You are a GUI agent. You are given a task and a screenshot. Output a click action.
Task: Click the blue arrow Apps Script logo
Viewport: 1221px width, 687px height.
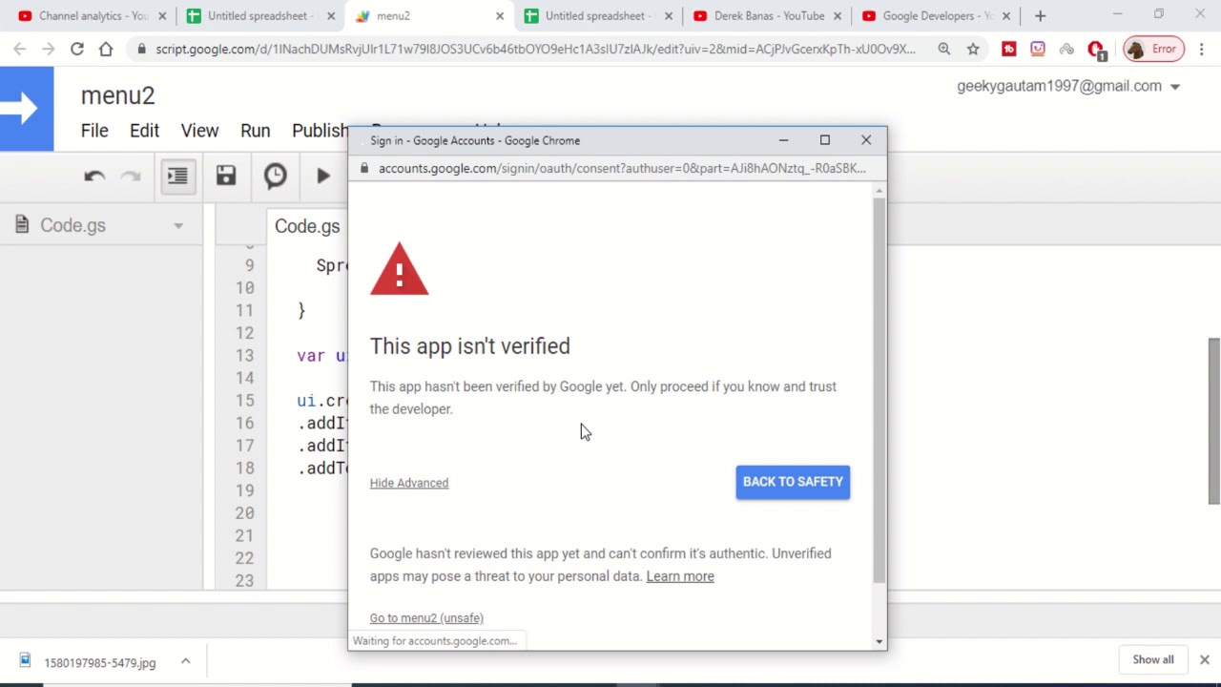pyautogui.click(x=27, y=109)
